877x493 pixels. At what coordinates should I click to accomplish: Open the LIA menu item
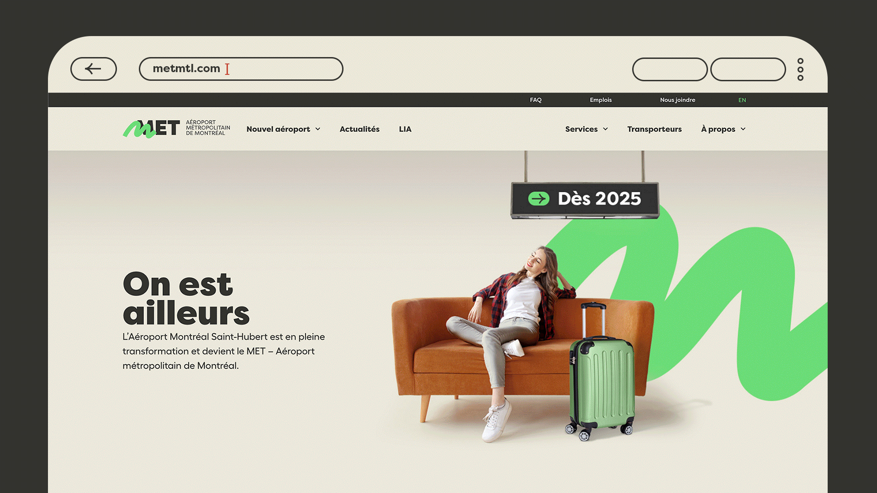(405, 129)
